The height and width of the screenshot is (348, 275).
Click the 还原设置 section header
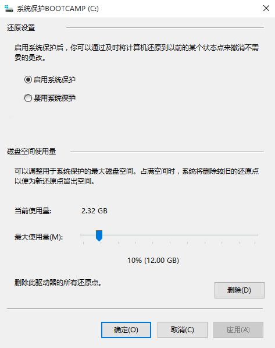(x=21, y=28)
